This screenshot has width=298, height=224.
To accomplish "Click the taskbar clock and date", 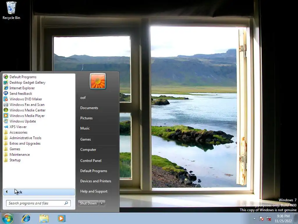I will 283,218.
